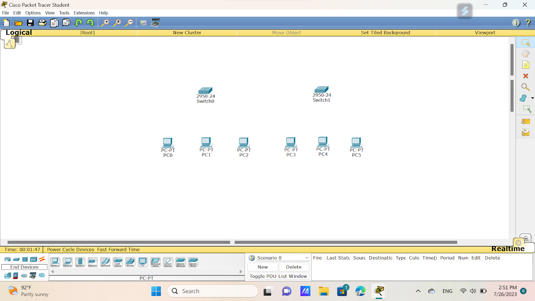
Task: Open the Tools menu
Action: click(64, 13)
